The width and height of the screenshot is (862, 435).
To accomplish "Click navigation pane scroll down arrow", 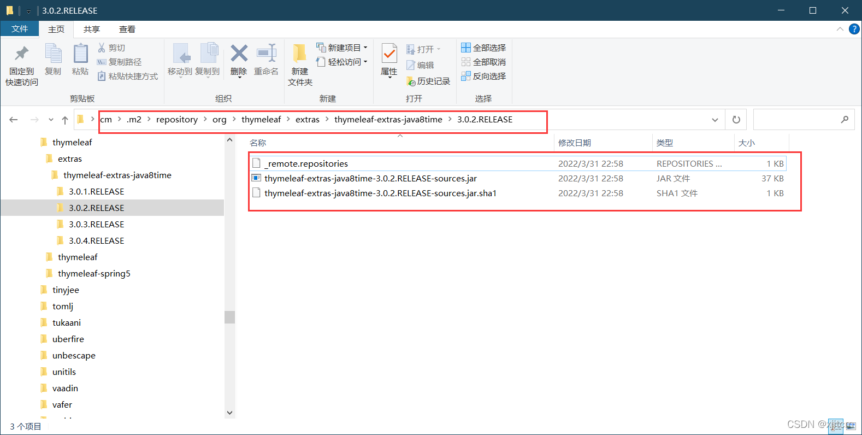I will [x=229, y=413].
